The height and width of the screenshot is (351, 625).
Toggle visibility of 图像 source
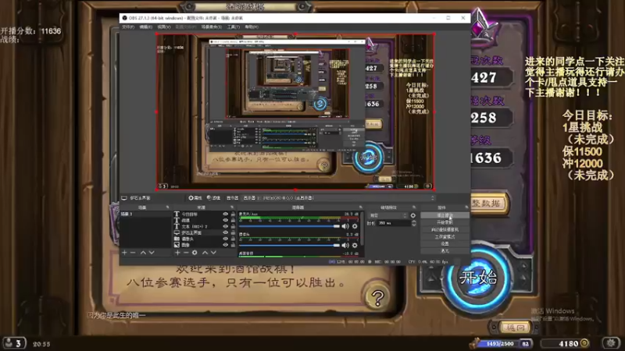point(225,245)
